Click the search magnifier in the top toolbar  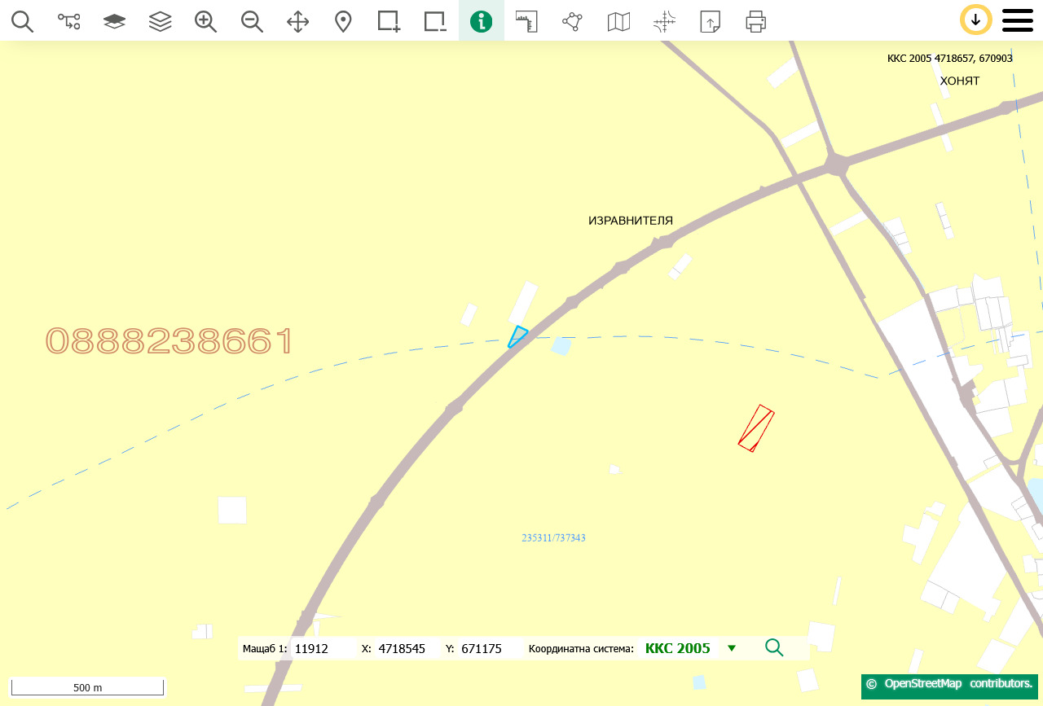pos(23,21)
